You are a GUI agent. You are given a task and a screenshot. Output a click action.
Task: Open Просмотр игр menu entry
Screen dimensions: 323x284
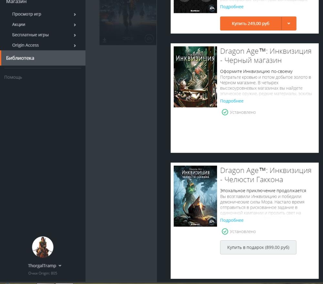26,14
